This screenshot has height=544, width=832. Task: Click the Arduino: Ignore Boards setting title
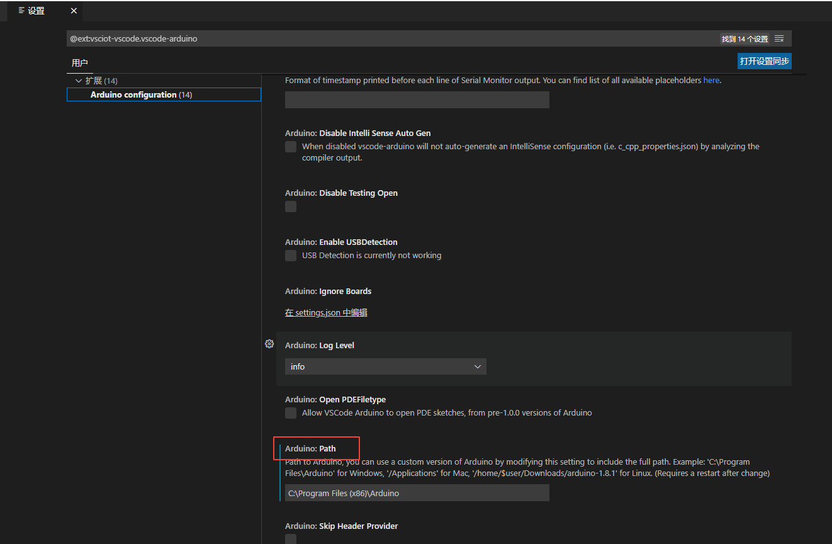328,291
